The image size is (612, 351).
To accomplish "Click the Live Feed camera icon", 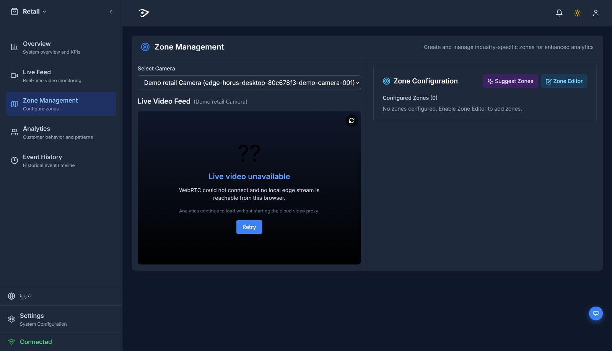I will point(14,75).
